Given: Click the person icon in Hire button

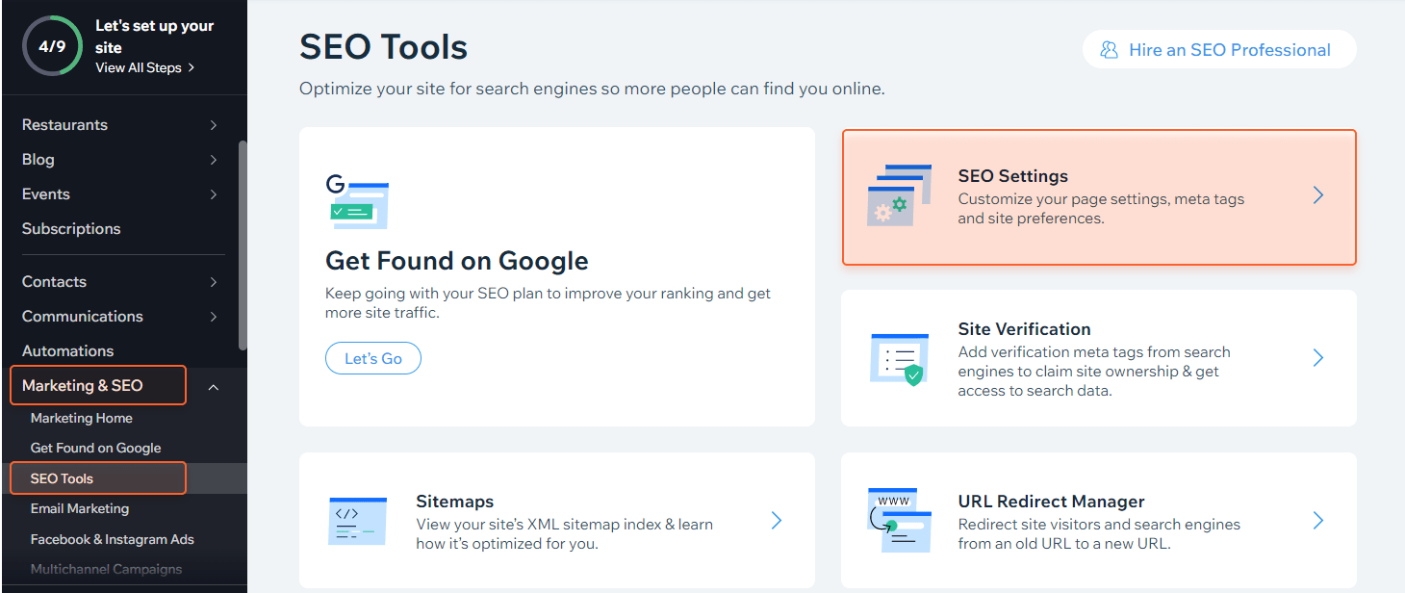Looking at the screenshot, I should (x=1110, y=50).
